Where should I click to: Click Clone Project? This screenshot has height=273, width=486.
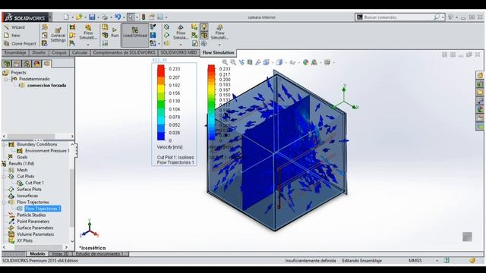(x=20, y=44)
